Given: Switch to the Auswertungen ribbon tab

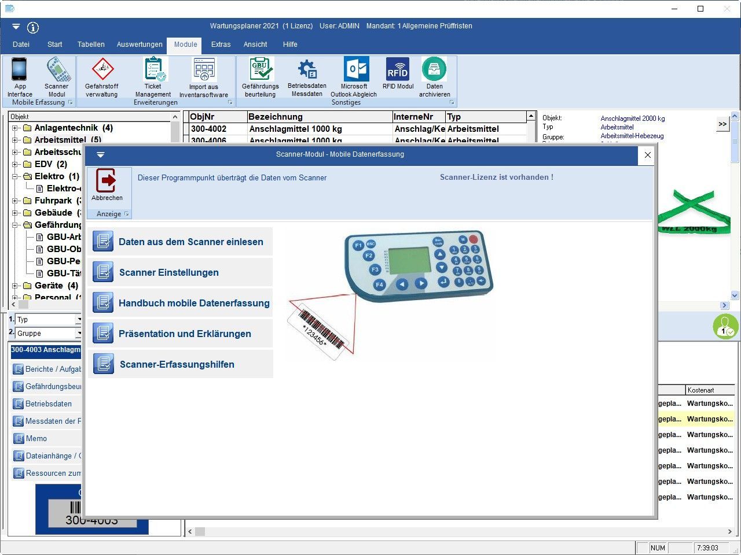Looking at the screenshot, I should click(140, 45).
